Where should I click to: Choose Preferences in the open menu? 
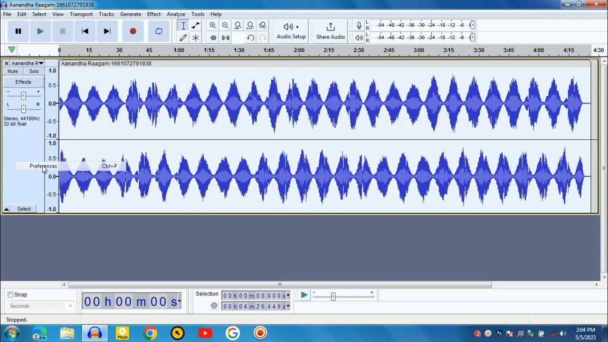71,166
